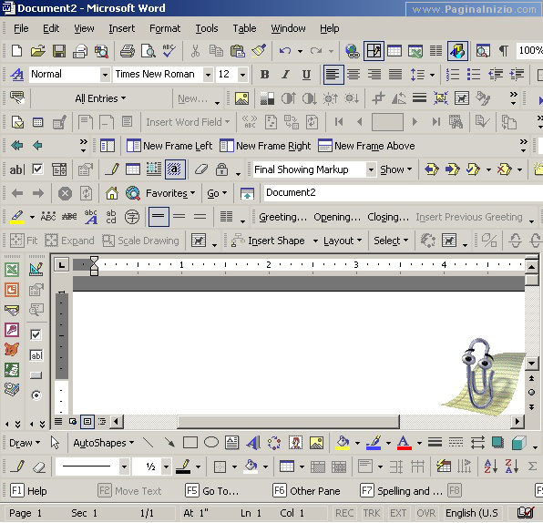Toggle Form Field Shading button
This screenshot has height=523, width=543.
coord(175,169)
